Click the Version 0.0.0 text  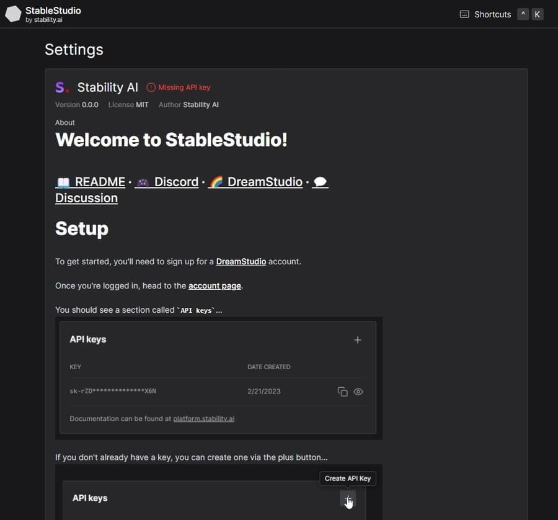tap(76, 105)
